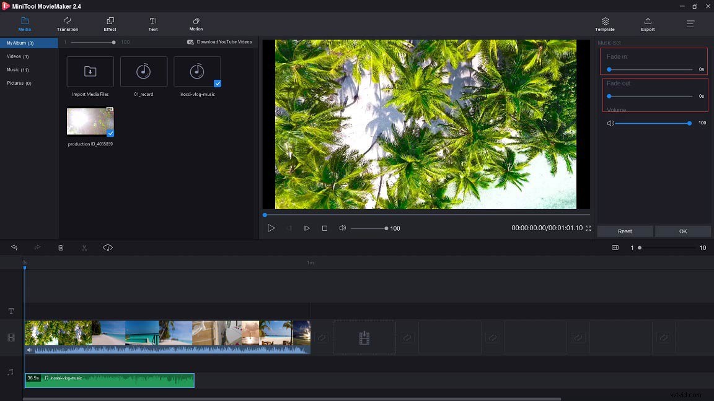714x401 pixels.
Task: Click the Undo icon
Action: coord(14,248)
